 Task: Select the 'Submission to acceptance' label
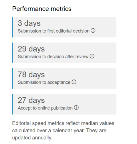pyautogui.click(x=44, y=82)
